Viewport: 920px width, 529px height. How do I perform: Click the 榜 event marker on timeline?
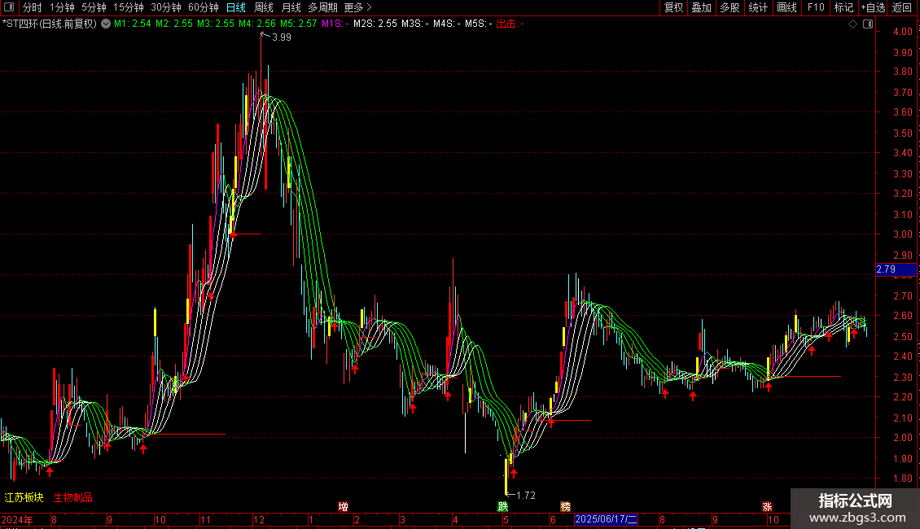pos(566,507)
